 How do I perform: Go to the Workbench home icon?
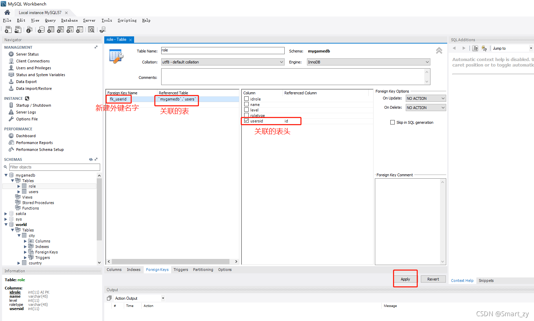7,12
